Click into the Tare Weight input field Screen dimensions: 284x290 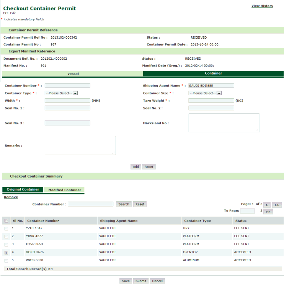point(211,101)
